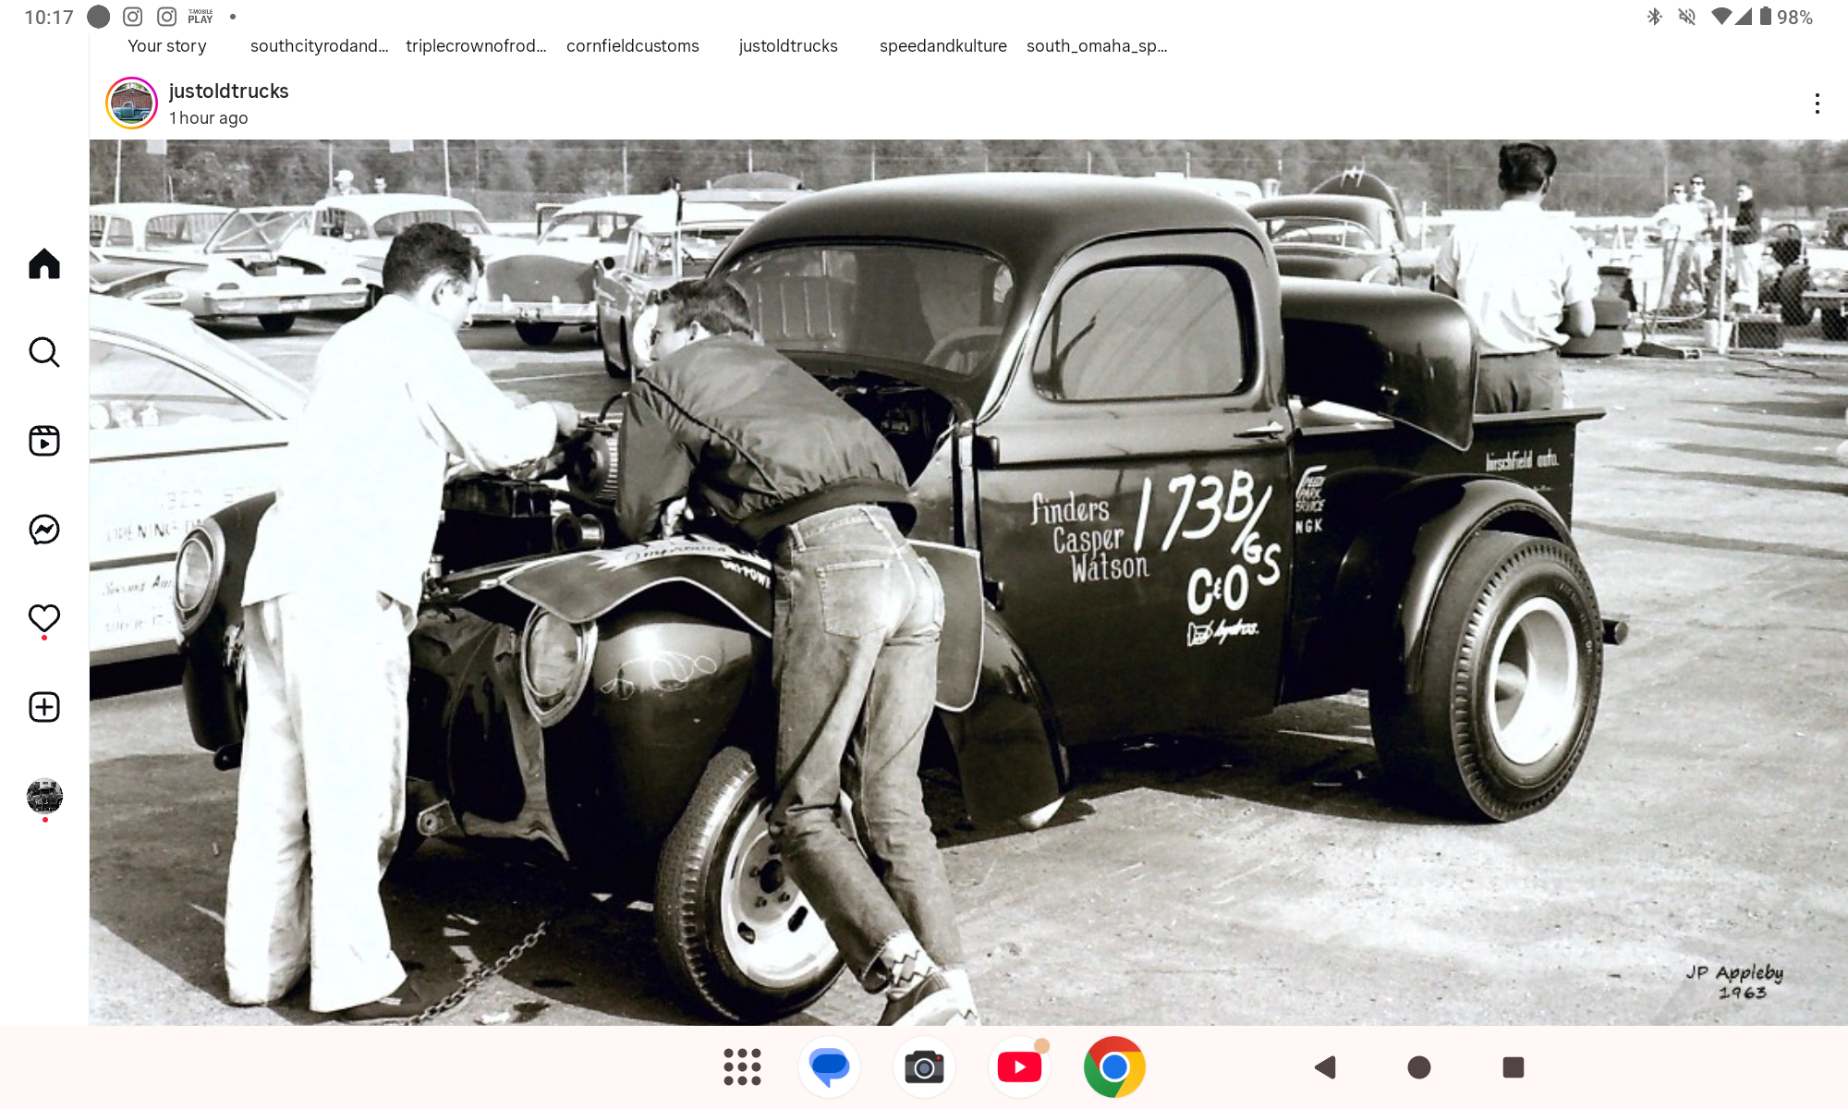Open the Reels icon in sidebar
This screenshot has height=1109, width=1848.
point(44,441)
